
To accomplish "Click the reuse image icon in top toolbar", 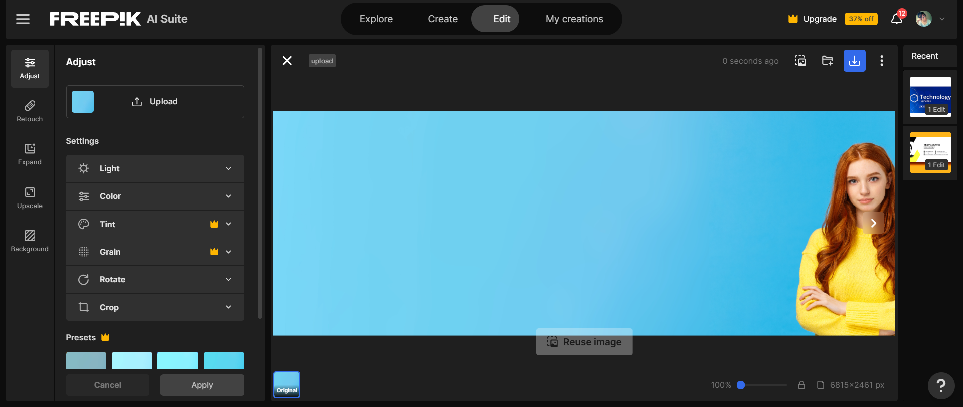I will coord(800,61).
